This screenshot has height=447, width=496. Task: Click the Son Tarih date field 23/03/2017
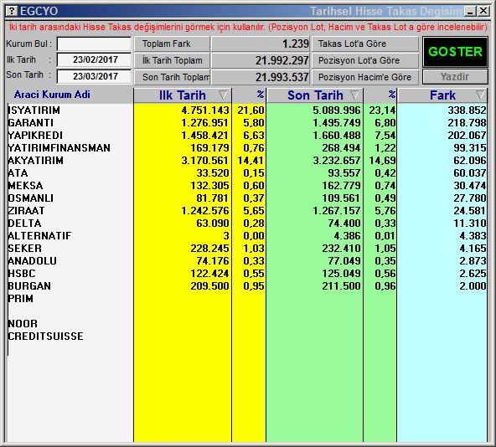pyautogui.click(x=94, y=76)
